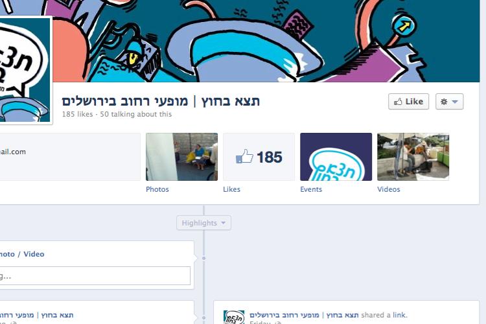The image size is (486, 324).
Task: Open the gear settings dropdown menu
Action: (450, 102)
